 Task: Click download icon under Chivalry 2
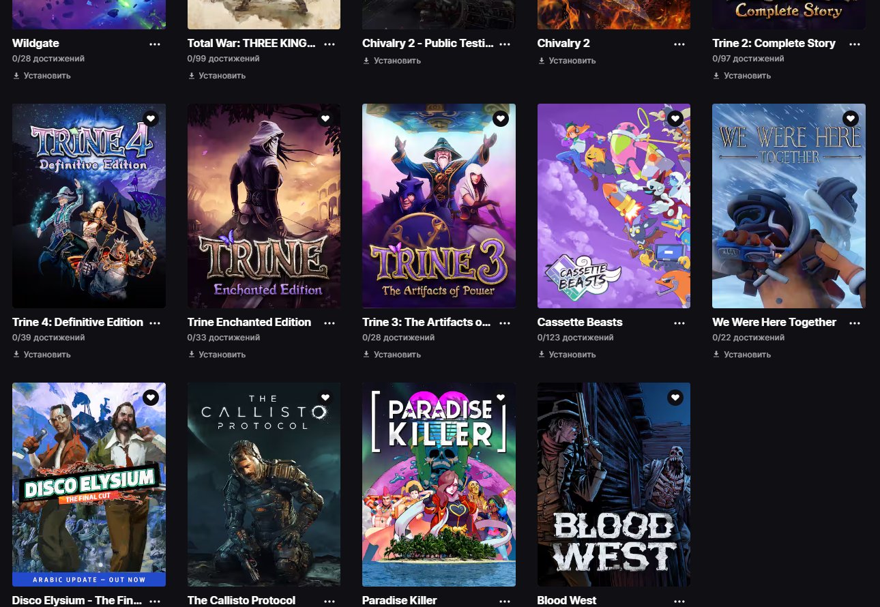(x=542, y=61)
